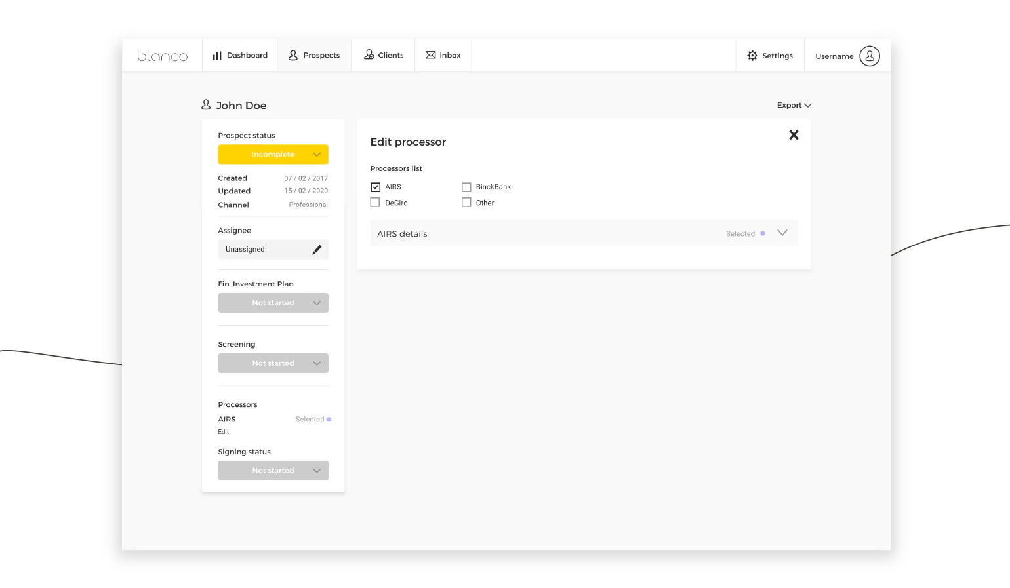
Task: Open the Inbox tab
Action: pos(443,55)
